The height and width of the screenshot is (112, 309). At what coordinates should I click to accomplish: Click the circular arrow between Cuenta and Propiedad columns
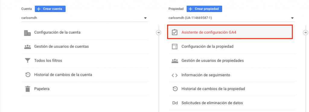tap(159, 33)
